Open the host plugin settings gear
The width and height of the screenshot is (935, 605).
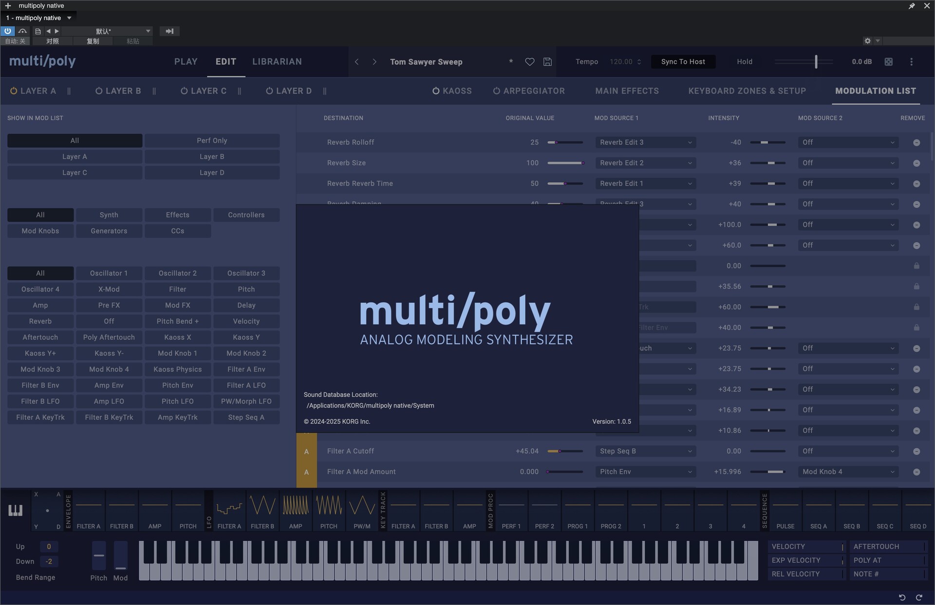coord(867,41)
